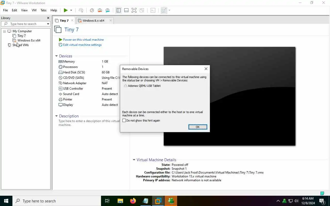This screenshot has height=206, width=330.
Task: Click the Send Ctrl+Alt+Del toolbar icon
Action: [x=81, y=10]
